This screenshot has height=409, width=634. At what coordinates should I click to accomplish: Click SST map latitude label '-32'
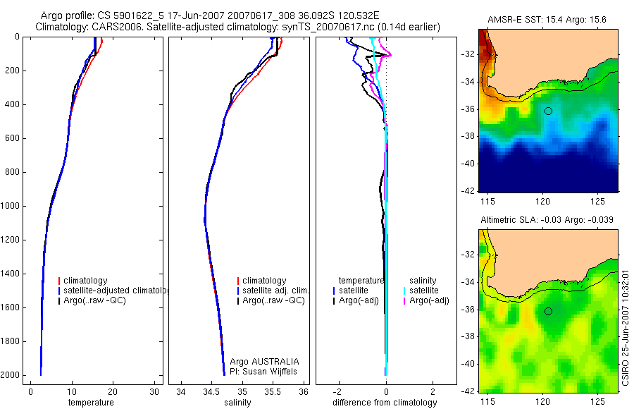[x=468, y=54]
